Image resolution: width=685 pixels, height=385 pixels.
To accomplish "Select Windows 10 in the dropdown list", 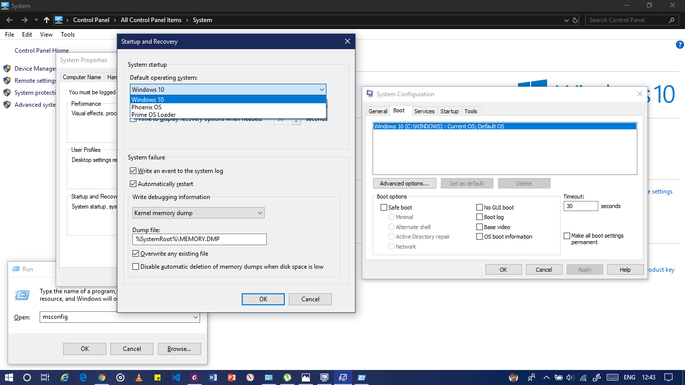I will click(x=228, y=100).
